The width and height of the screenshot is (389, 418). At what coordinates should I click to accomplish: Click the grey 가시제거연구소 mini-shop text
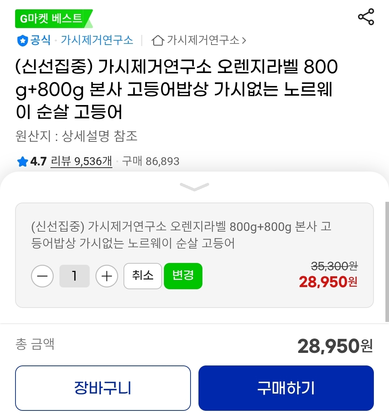(x=203, y=40)
